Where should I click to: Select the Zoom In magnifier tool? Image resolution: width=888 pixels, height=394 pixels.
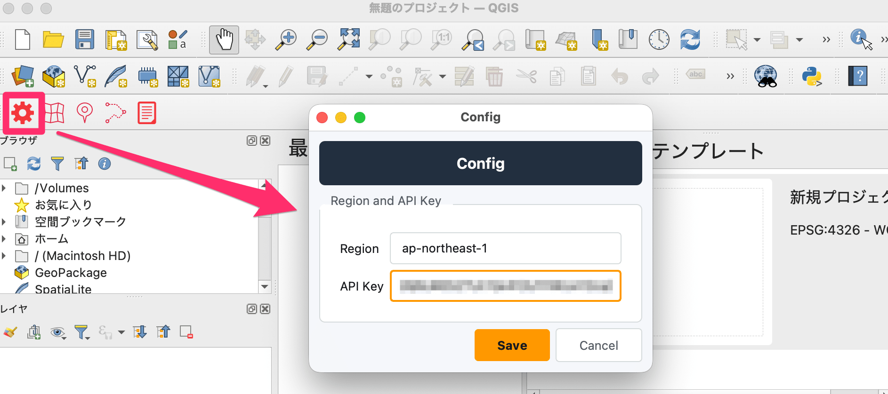click(x=286, y=39)
